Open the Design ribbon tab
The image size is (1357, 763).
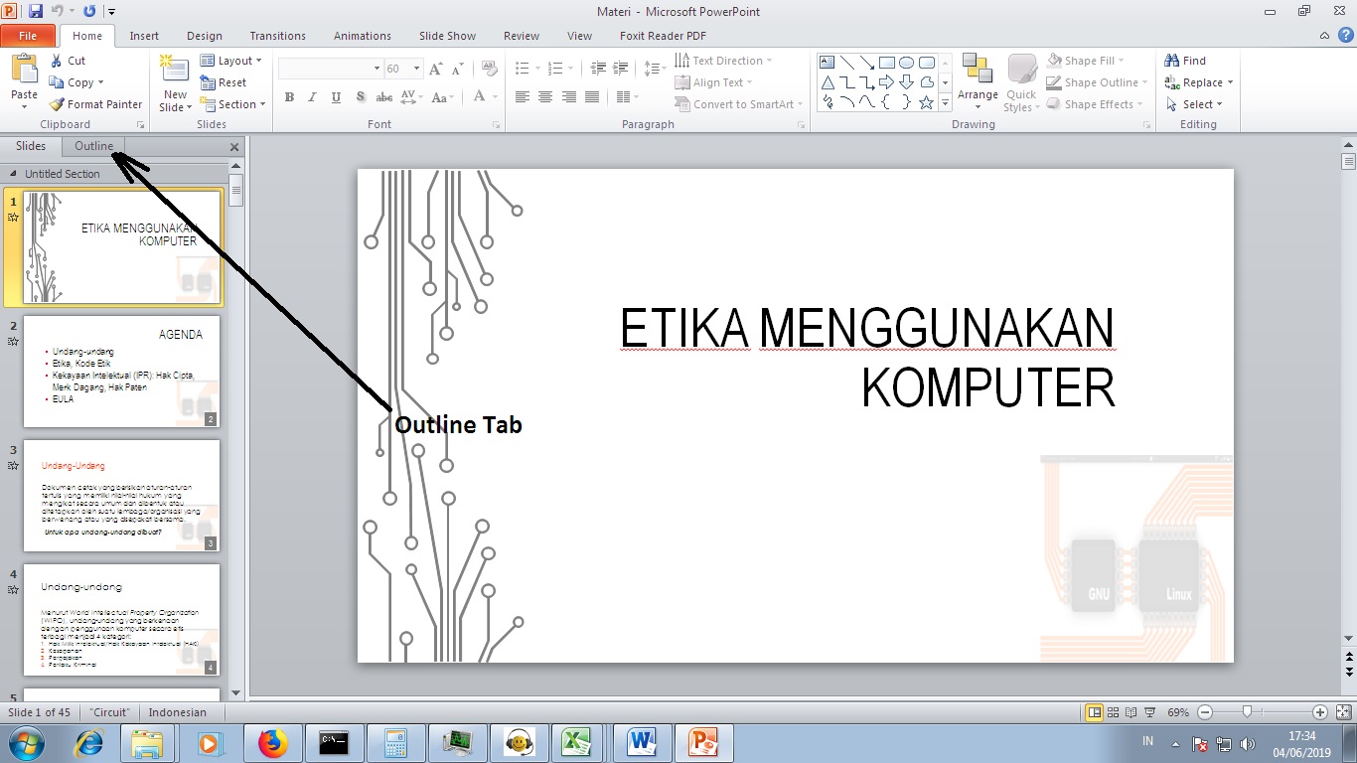coord(204,35)
